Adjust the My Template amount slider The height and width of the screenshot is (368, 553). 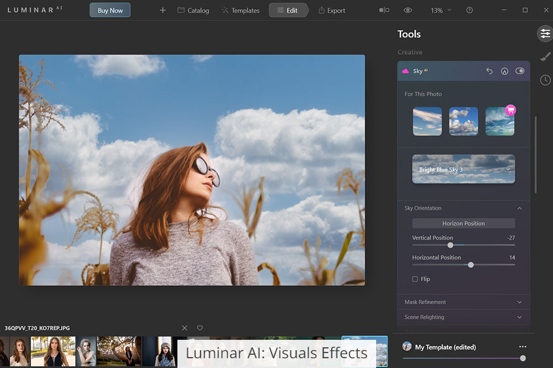(x=522, y=358)
